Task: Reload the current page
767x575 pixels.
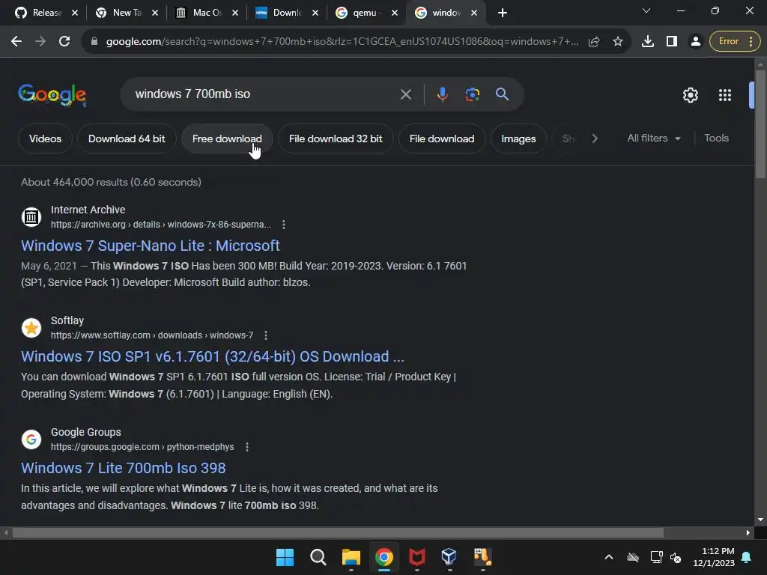Action: (64, 42)
